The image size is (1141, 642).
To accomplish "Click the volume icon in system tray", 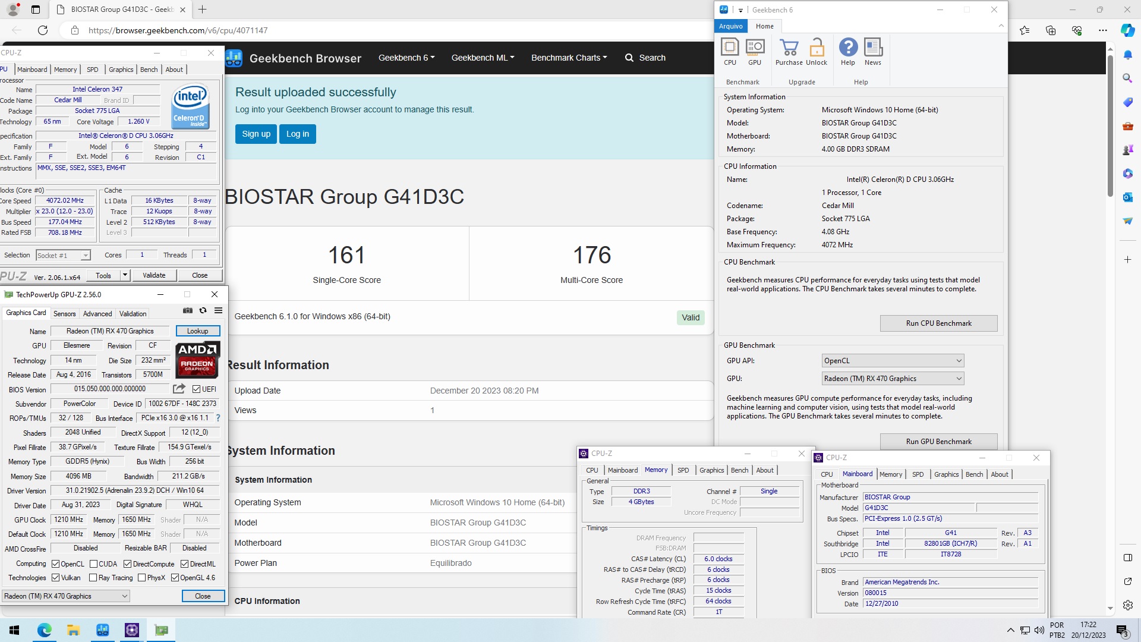I will [x=1039, y=630].
